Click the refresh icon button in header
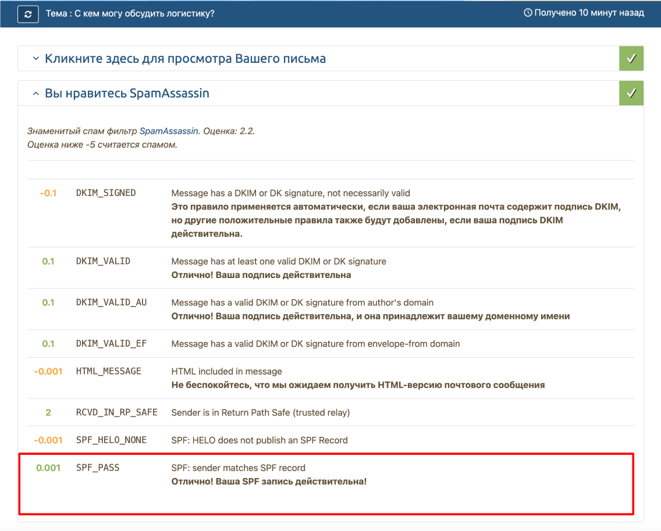The image size is (661, 531). pyautogui.click(x=28, y=14)
